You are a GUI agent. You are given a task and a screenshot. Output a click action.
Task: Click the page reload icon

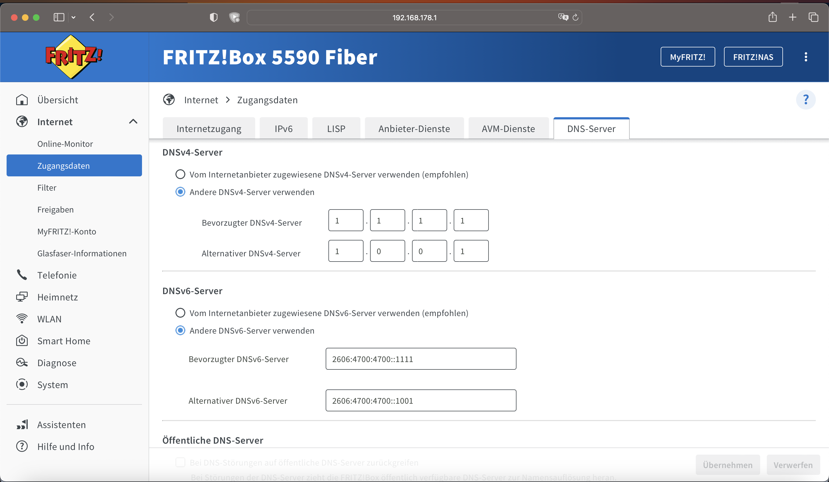click(x=575, y=18)
